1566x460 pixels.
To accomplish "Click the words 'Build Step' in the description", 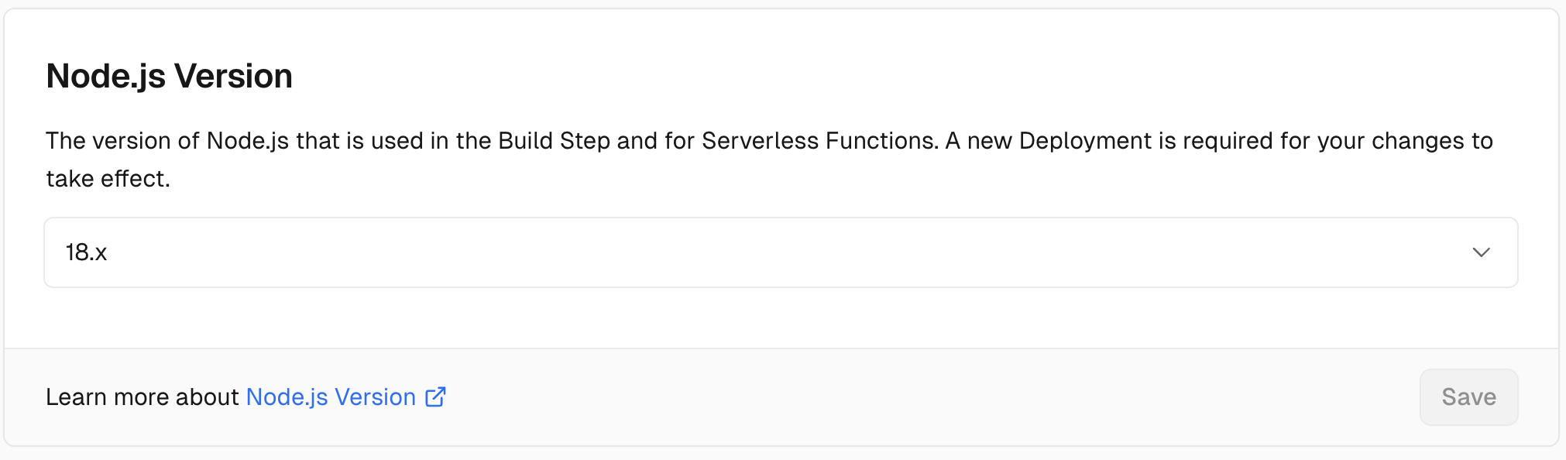I will (x=554, y=141).
